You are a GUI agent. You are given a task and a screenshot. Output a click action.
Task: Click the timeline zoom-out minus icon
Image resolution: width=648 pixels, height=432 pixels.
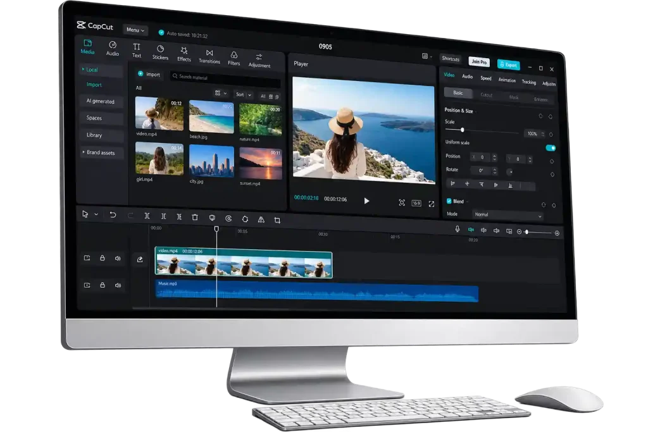click(519, 231)
